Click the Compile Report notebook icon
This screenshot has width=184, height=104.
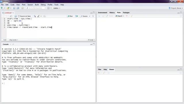45,16
